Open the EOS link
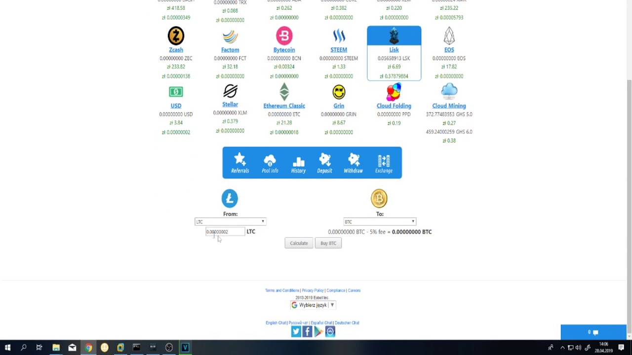This screenshot has height=355, width=632. [449, 50]
